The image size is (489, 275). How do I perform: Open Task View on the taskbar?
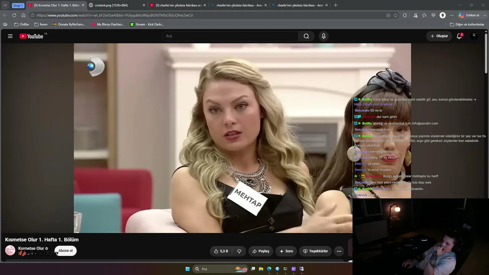coord(253,269)
